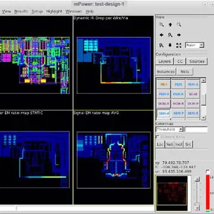The width and height of the screenshot is (214, 214).
Task: Open the Highlight menu
Action: [54, 11]
